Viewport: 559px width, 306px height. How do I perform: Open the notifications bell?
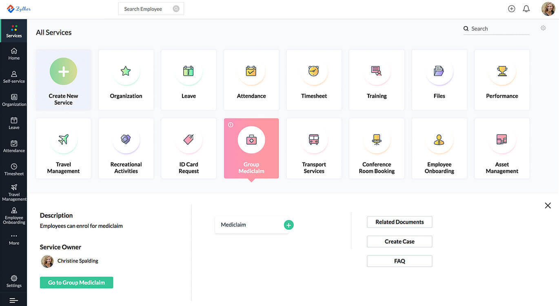[x=526, y=8]
